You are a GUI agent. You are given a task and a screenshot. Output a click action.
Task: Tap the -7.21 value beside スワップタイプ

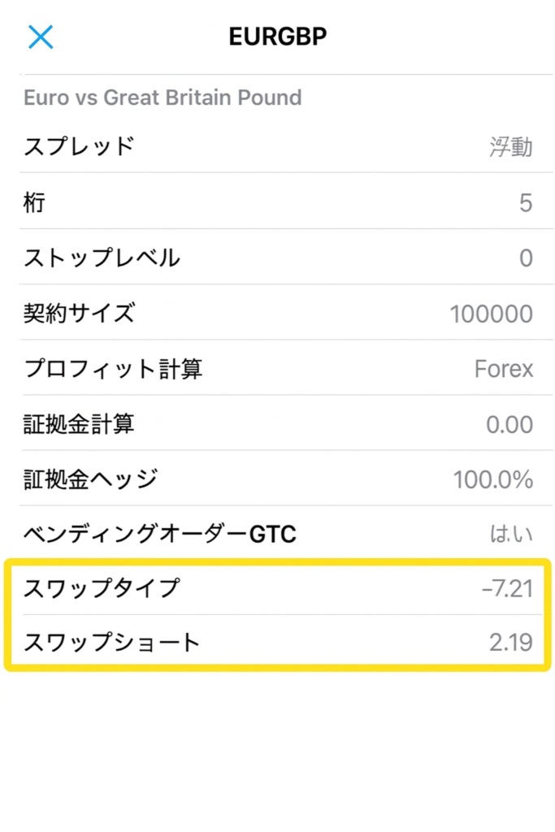pos(507,588)
